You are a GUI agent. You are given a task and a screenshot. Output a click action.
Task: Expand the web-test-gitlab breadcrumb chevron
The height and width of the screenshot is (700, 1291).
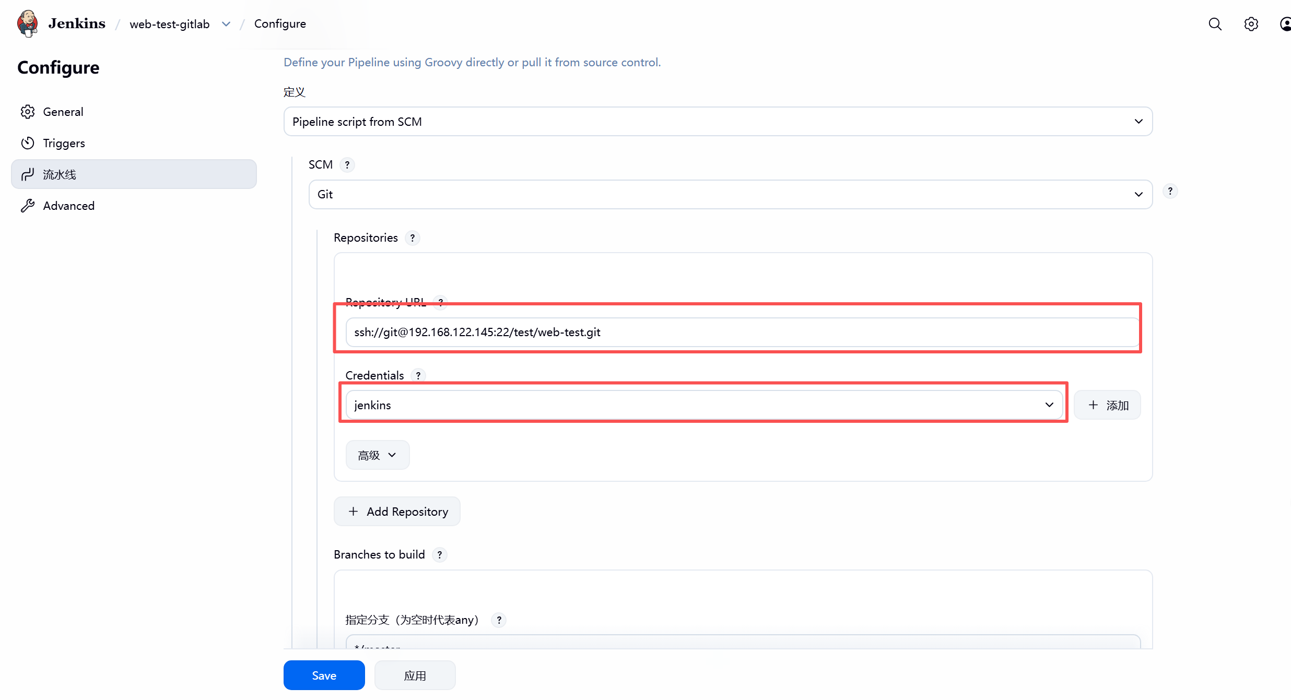[x=226, y=24]
